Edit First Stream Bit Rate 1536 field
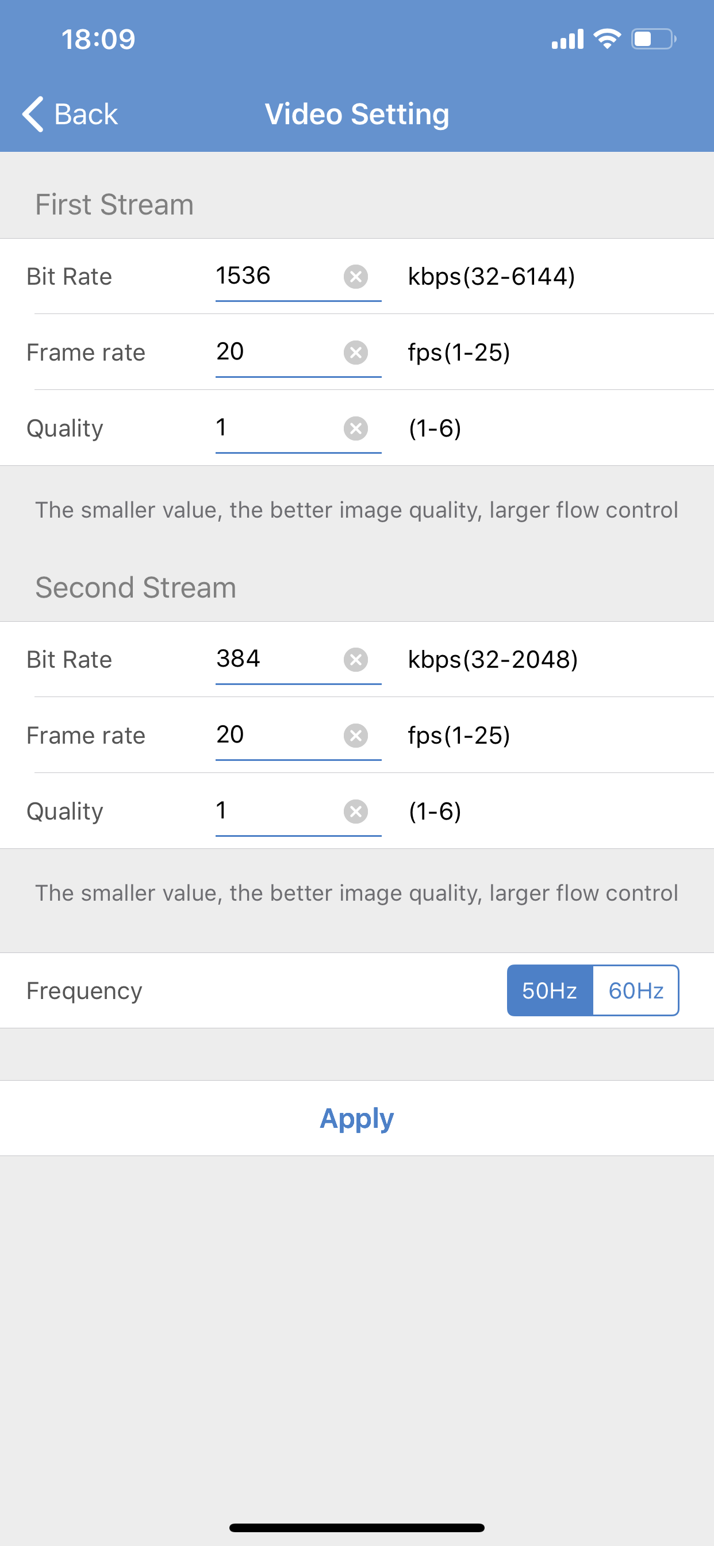 [278, 276]
